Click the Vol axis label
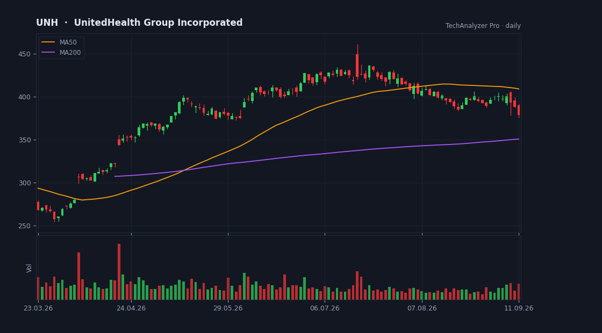Screen dimensions: 602x333 (x=29, y=268)
